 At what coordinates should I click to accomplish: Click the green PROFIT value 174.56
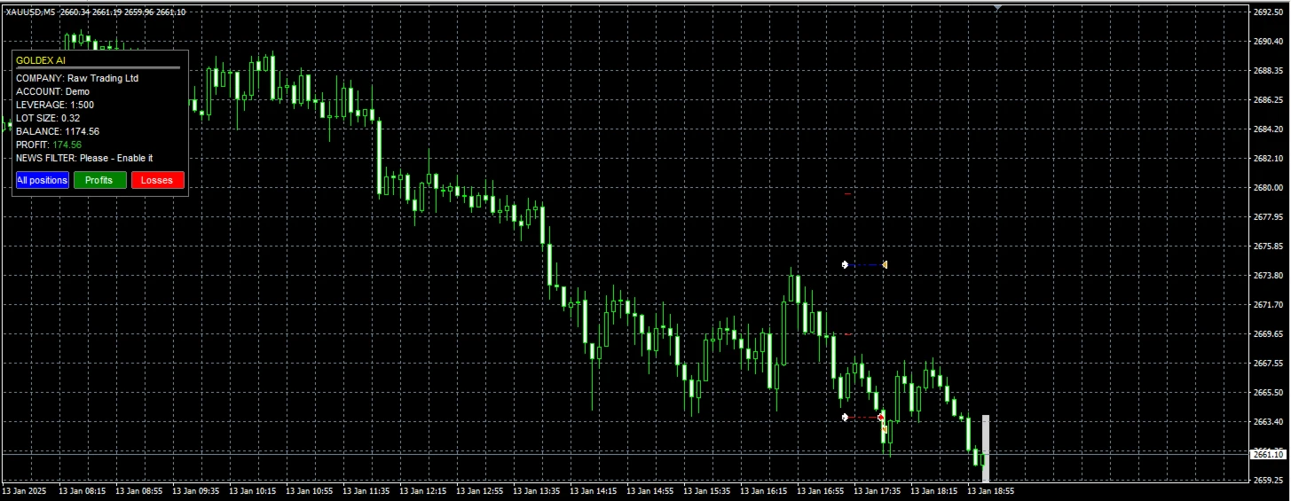[x=67, y=145]
